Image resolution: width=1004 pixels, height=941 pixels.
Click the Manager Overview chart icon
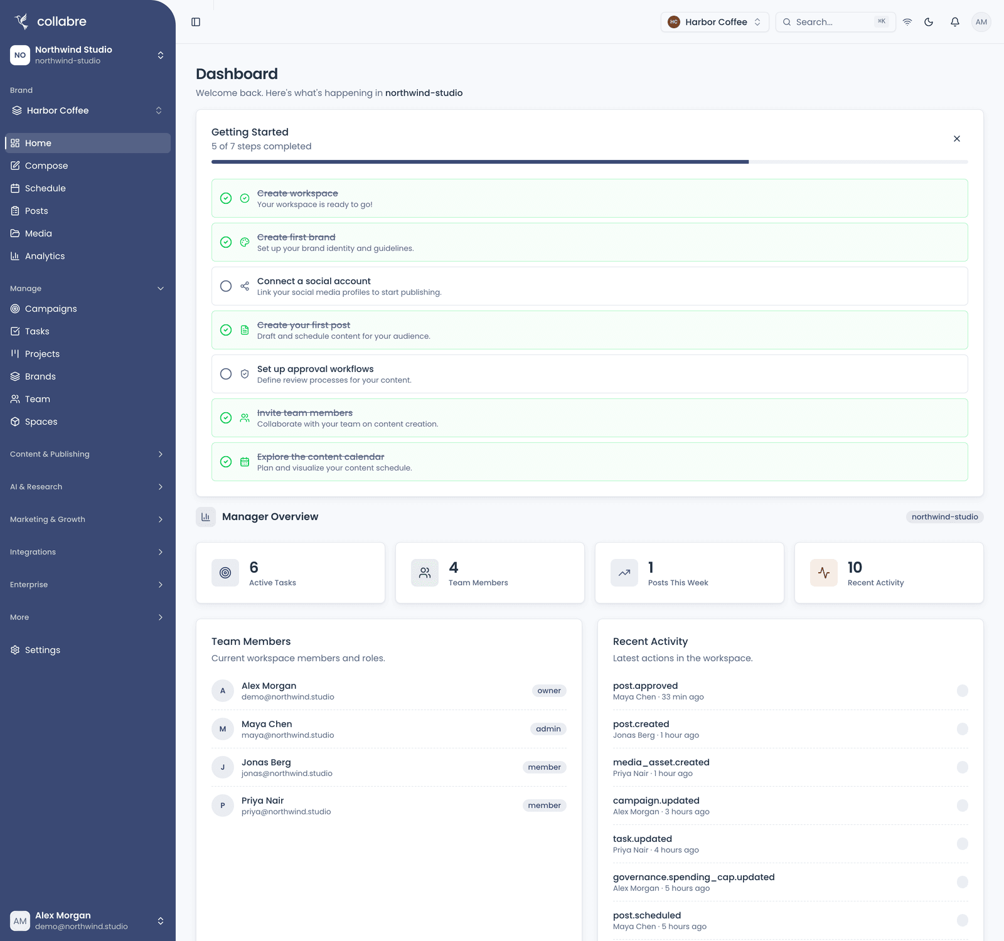click(206, 517)
